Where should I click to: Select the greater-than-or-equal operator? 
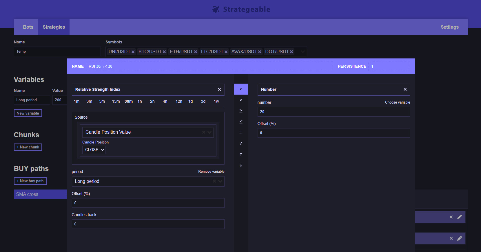pyautogui.click(x=241, y=111)
